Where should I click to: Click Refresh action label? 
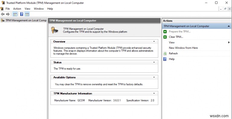point(173,53)
